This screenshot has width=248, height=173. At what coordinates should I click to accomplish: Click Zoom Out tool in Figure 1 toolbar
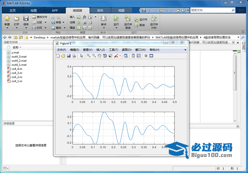[94, 56]
